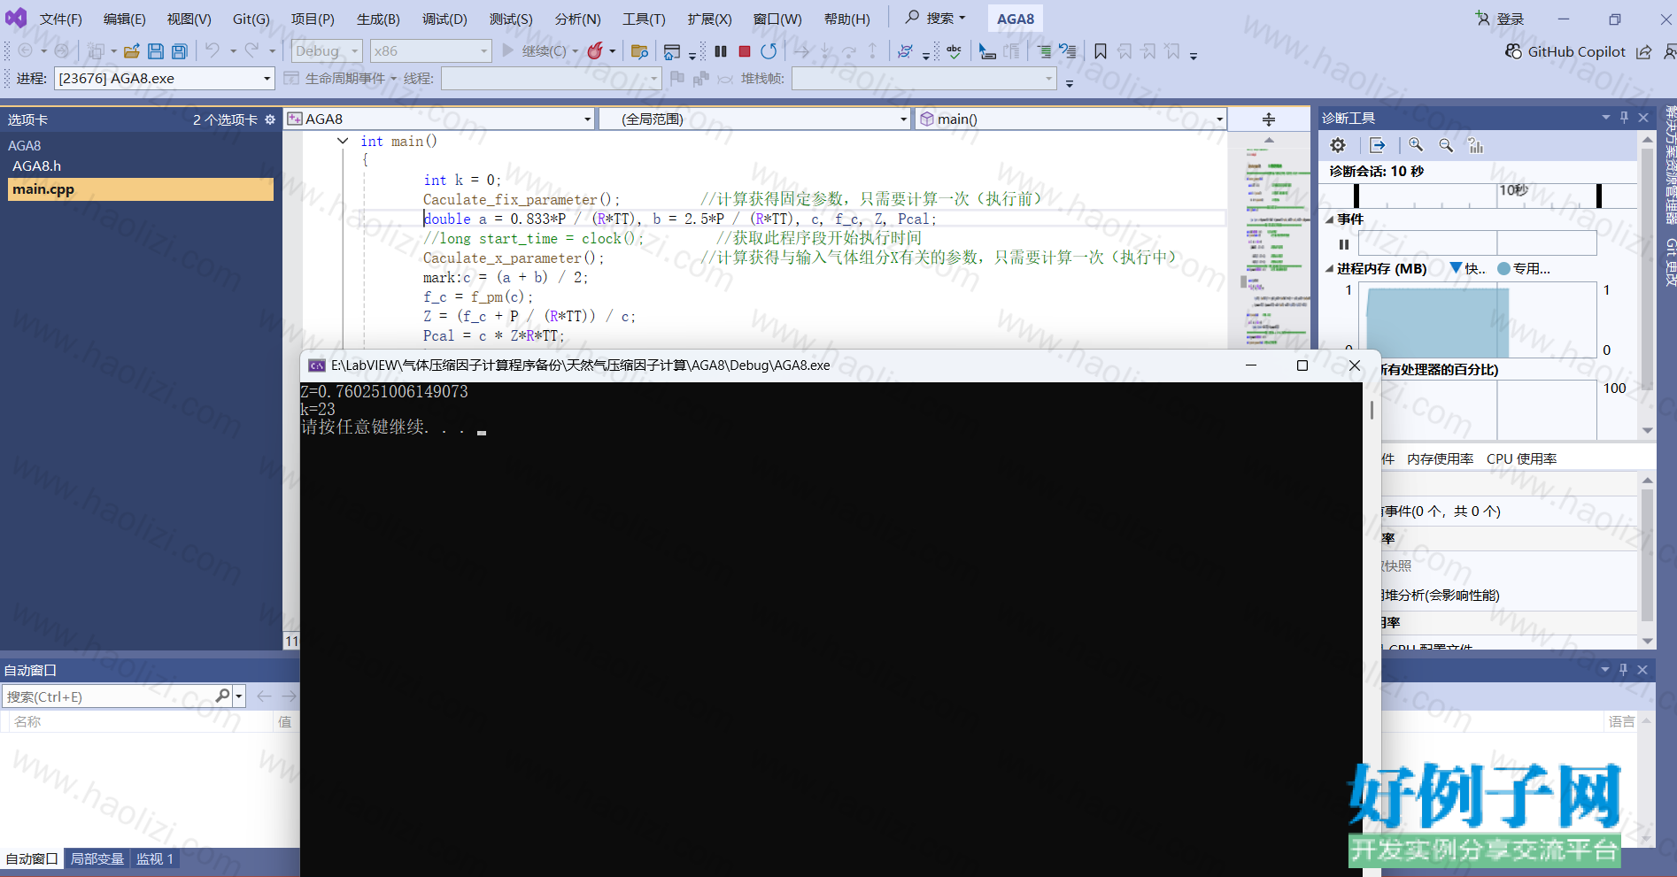The height and width of the screenshot is (877, 1677).
Task: Click the Open File folder icon
Action: click(132, 51)
